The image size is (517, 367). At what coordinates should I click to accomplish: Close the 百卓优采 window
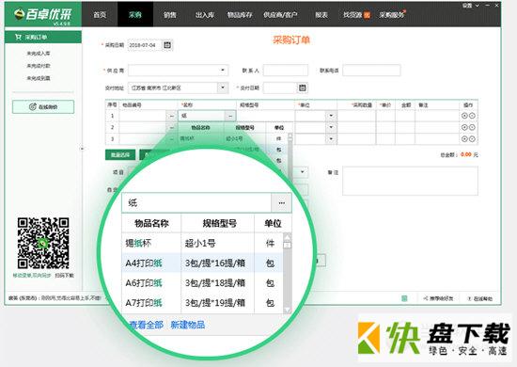497,6
